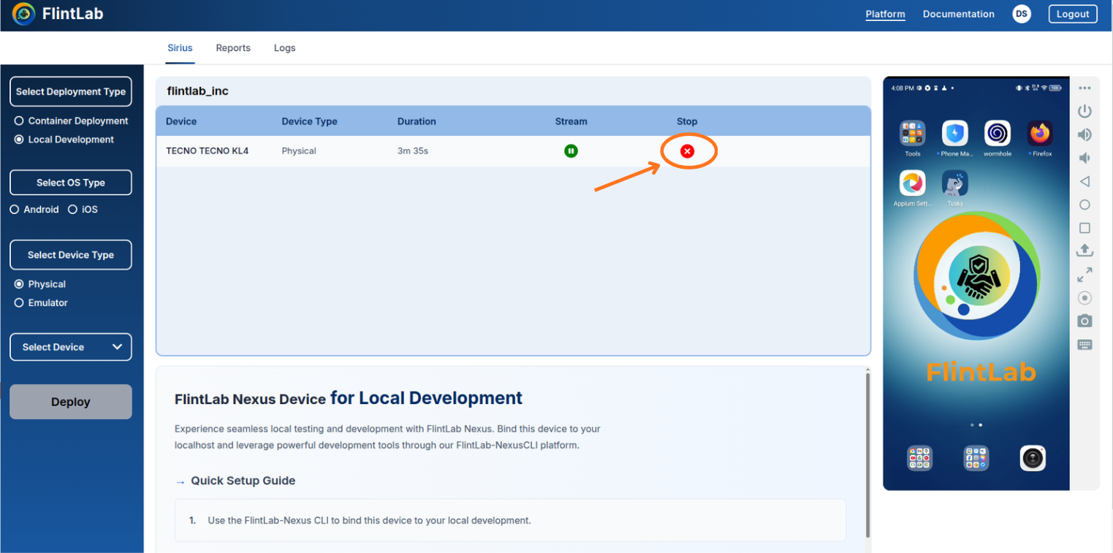1113x553 pixels.
Task: Click the screen record icon
Action: (1084, 298)
